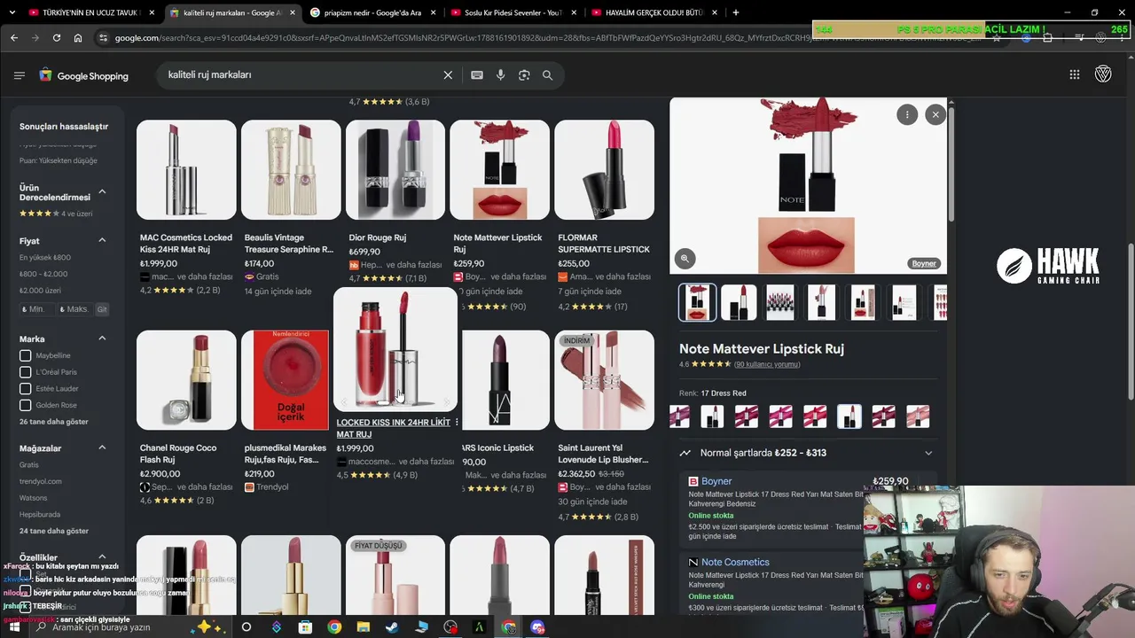Submit search with the magnifier icon

547,75
